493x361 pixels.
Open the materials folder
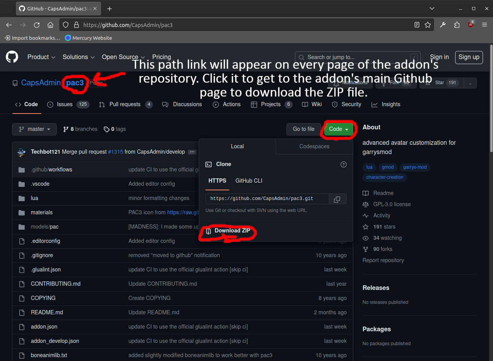coord(42,212)
